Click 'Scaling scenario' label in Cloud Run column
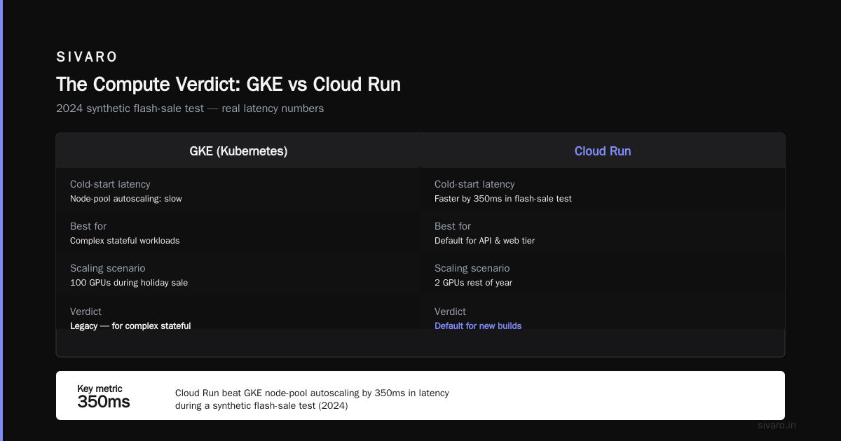 (472, 268)
